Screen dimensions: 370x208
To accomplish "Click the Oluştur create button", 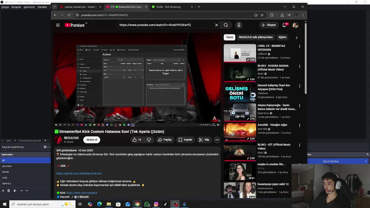I will [269, 25].
